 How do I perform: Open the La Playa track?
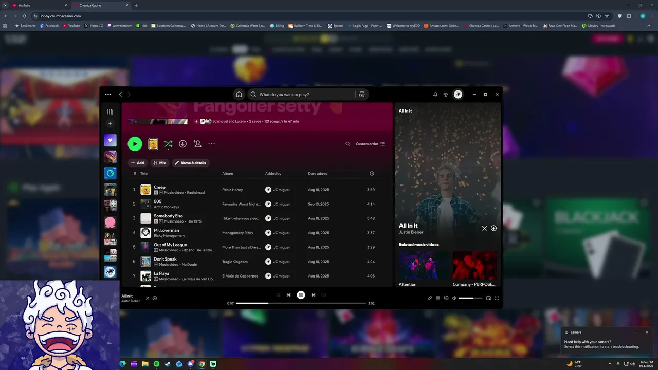tap(161, 273)
